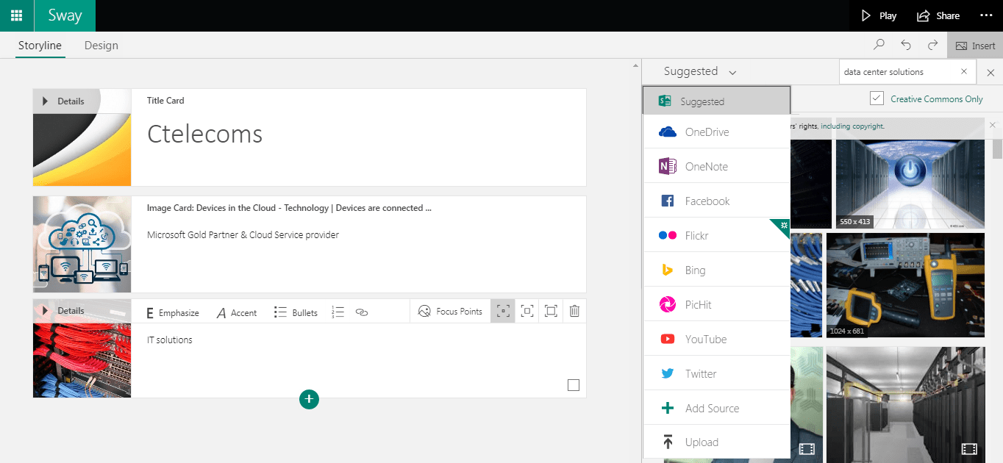Image resolution: width=1003 pixels, height=463 pixels.
Task: Close the Insert pane
Action: coord(990,73)
